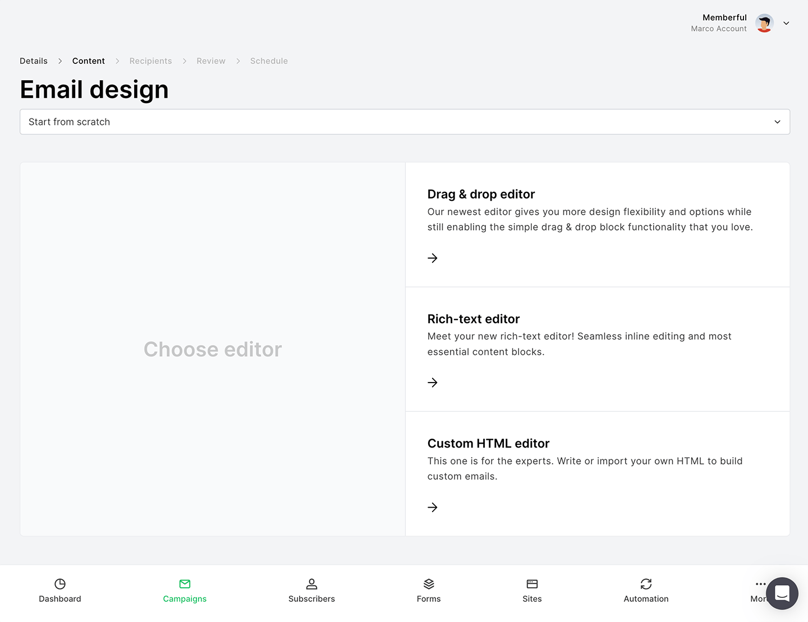808x622 pixels.
Task: Click the Automation label in bottom navigation
Action: click(x=646, y=599)
